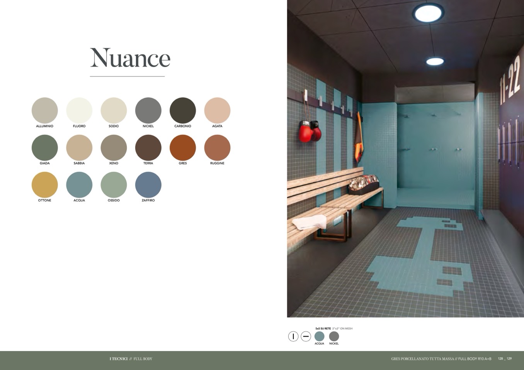Pick the Alluminio color swatch

click(45, 110)
